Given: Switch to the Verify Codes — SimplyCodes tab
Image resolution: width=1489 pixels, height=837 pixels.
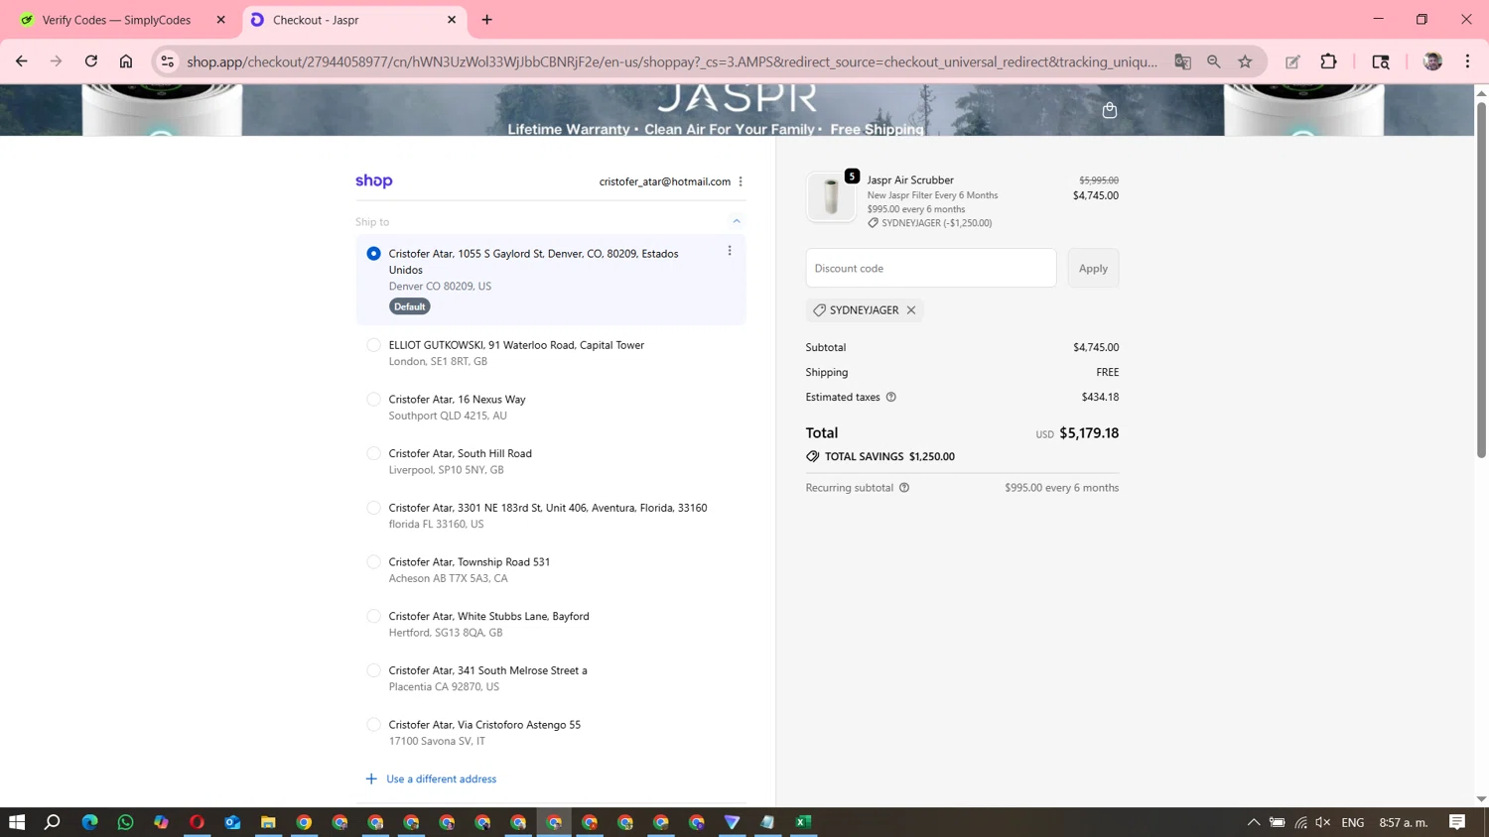Looking at the screenshot, I should 117,20.
